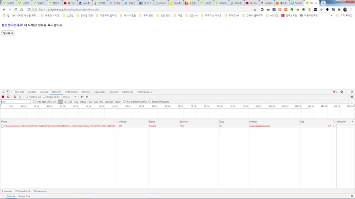Click the red error count indicator
Image resolution: width=355 pixels, height=199 pixels.
(335, 92)
